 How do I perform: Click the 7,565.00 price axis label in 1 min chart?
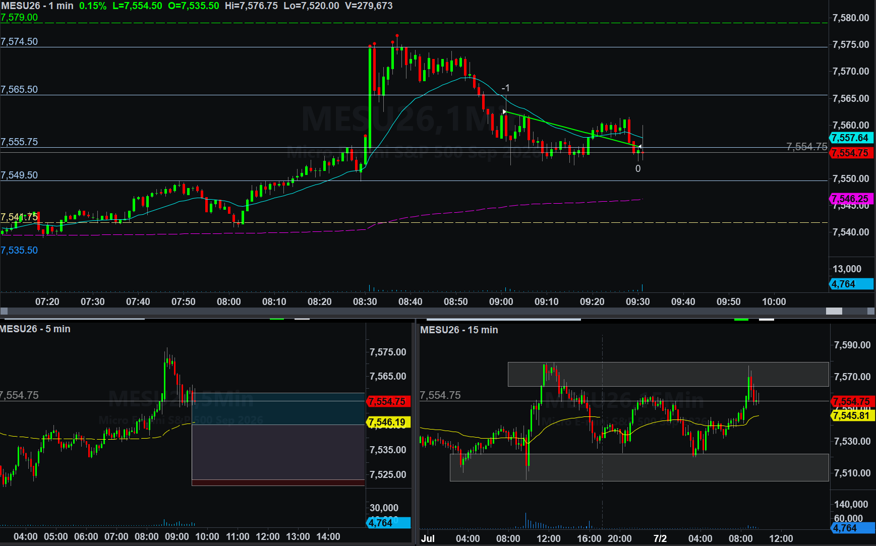pos(851,98)
